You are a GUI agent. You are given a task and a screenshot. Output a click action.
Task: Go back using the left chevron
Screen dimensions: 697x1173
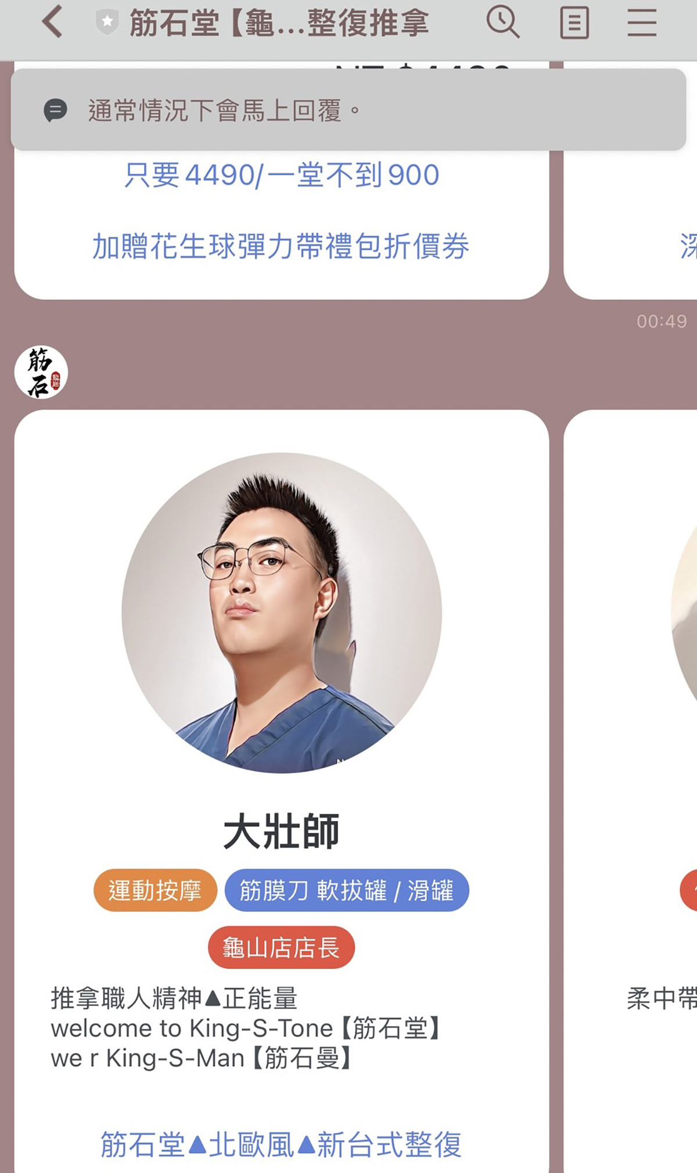click(x=52, y=22)
